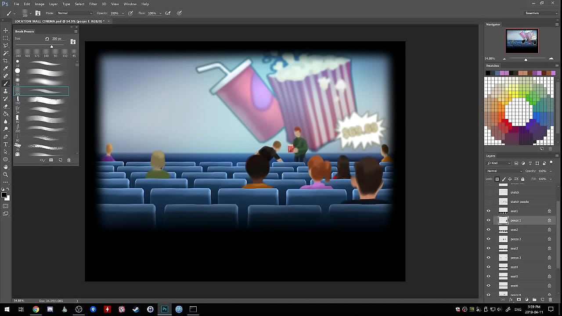This screenshot has height=316, width=562.
Task: Select the Move tool
Action: click(x=6, y=30)
